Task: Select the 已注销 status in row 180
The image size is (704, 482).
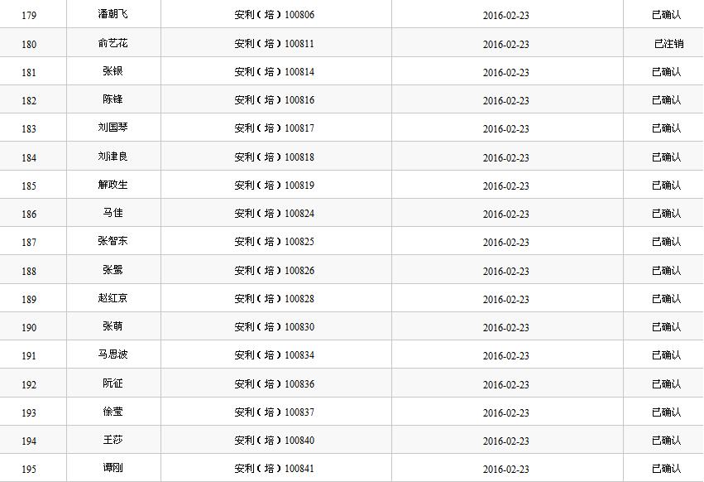Action: point(668,44)
